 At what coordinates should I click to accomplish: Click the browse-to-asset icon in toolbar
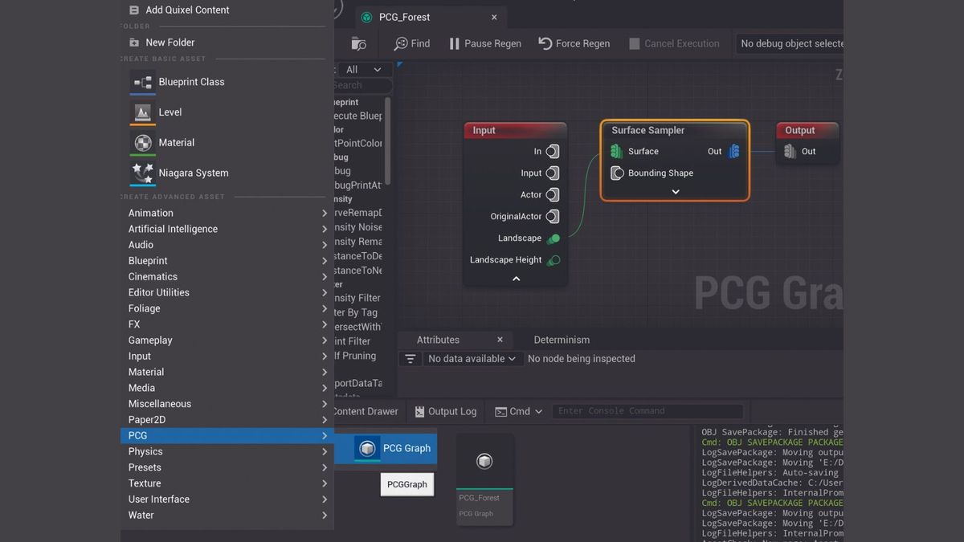(358, 43)
